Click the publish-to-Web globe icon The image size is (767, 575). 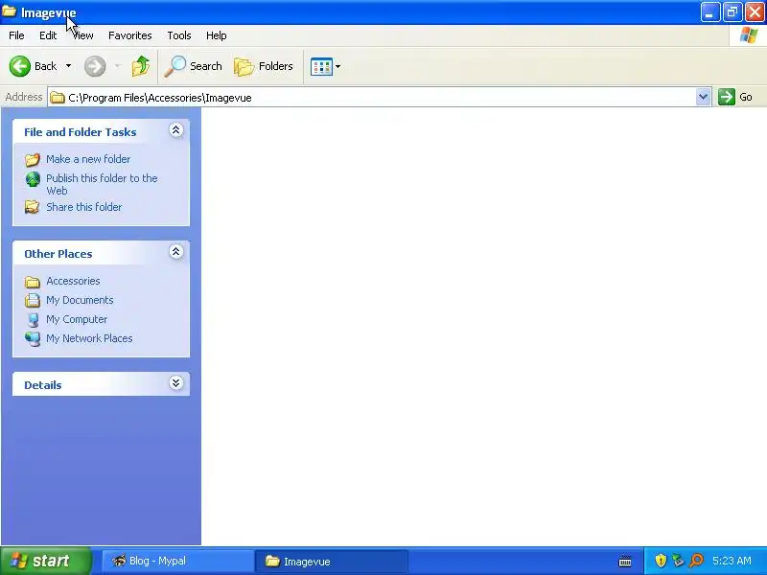click(x=33, y=179)
